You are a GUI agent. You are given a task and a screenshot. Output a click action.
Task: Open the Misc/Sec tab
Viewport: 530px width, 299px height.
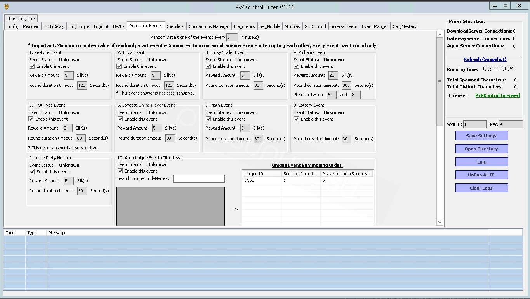click(31, 26)
